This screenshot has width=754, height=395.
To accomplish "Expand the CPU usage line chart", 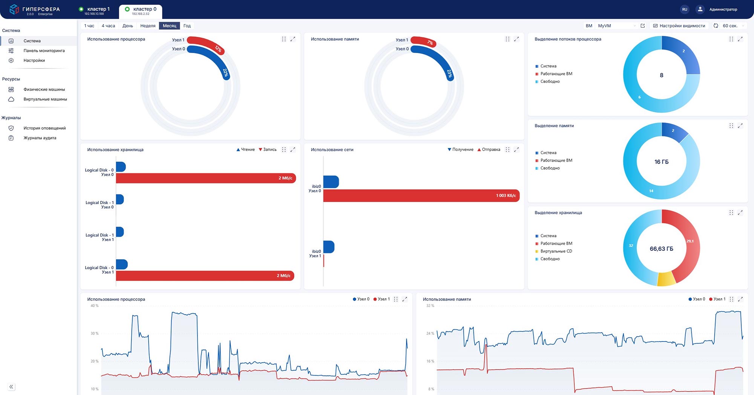I will click(x=405, y=299).
